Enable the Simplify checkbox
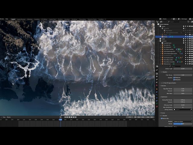 tap(162, 116)
